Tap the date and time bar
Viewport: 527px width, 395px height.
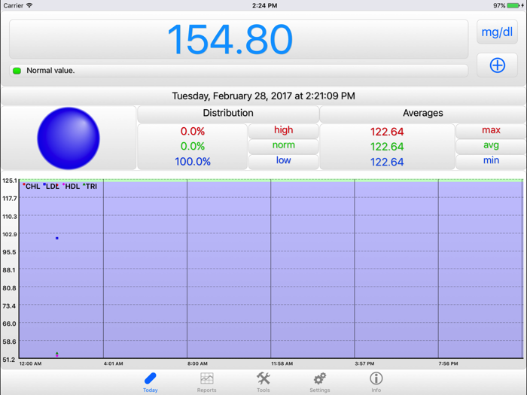click(263, 96)
